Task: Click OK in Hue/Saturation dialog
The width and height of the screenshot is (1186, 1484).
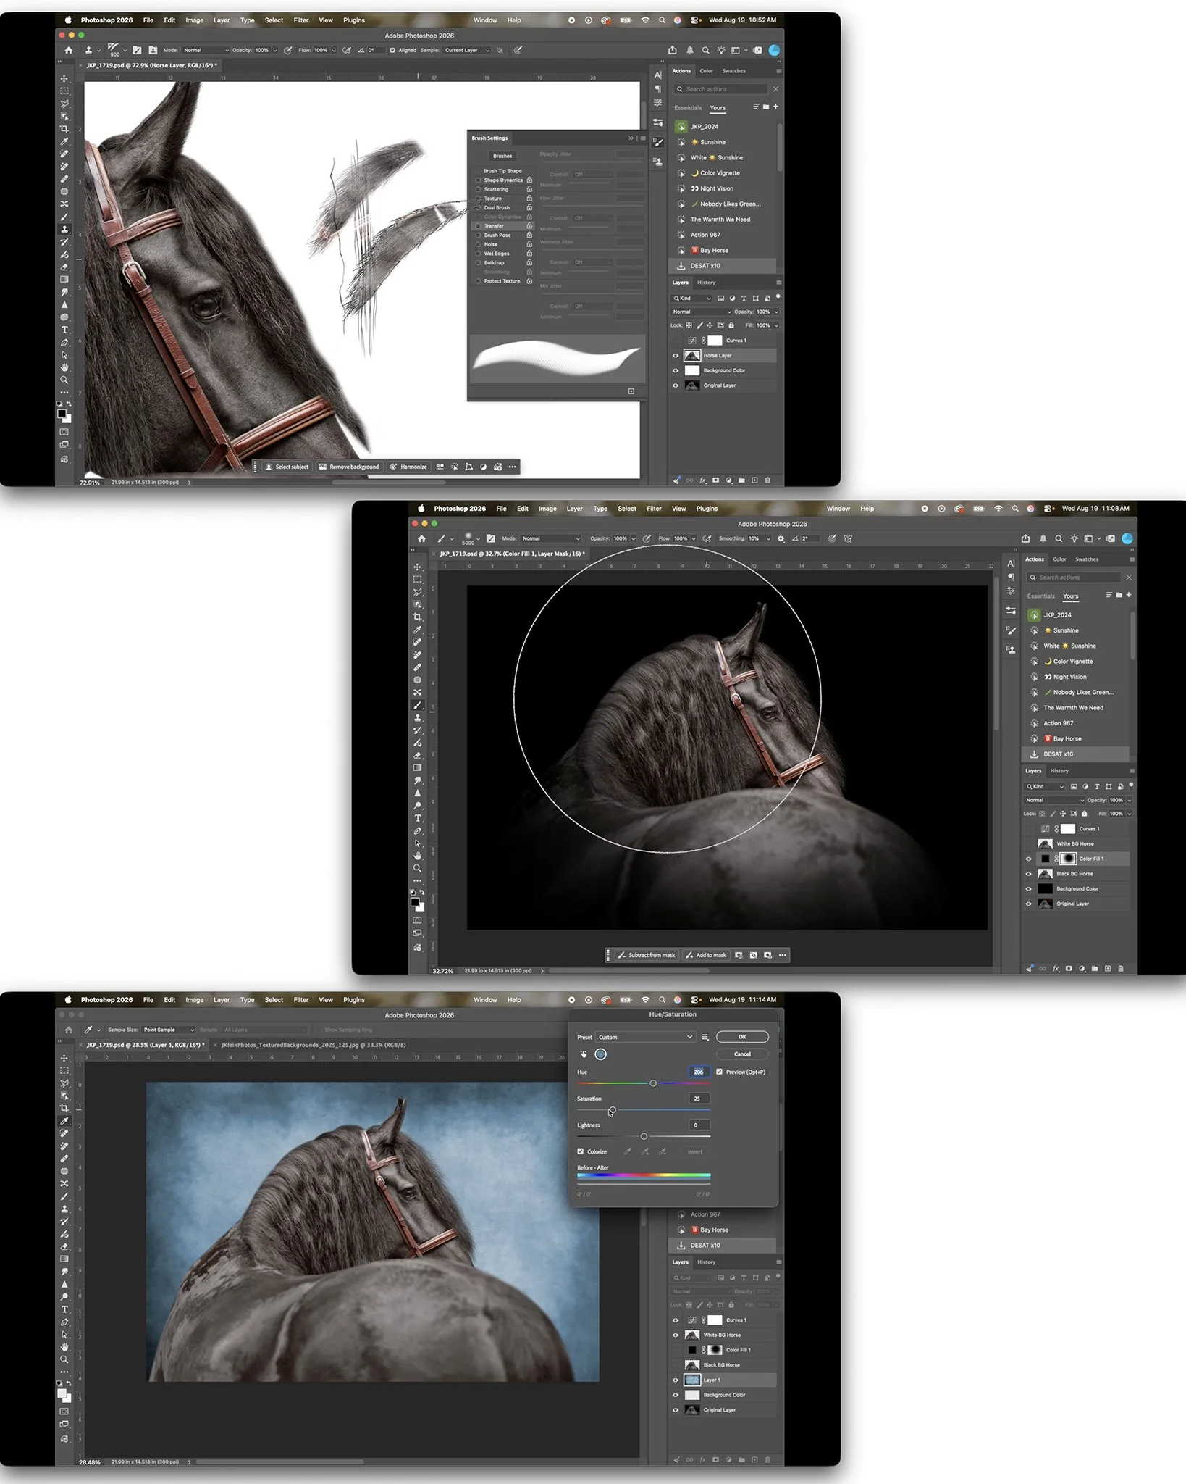Action: [x=742, y=1037]
